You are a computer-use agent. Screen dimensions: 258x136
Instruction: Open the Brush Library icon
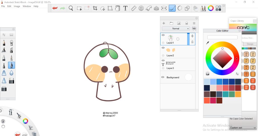click(x=11, y=35)
